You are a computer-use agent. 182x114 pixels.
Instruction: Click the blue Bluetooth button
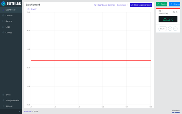(x=174, y=4)
